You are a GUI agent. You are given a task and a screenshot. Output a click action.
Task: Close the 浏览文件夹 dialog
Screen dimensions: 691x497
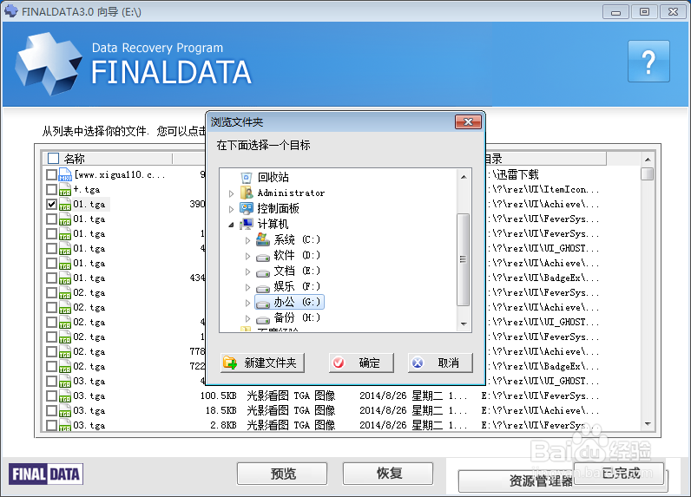click(468, 122)
